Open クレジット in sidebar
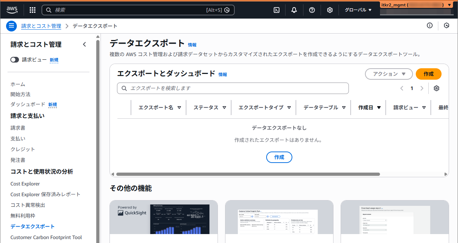The width and height of the screenshot is (458, 243). coord(23,149)
